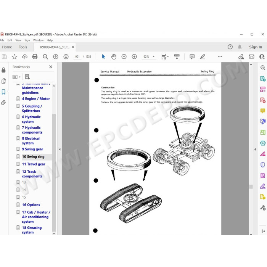
Task: Open the Sign menu
Action: (27, 40)
